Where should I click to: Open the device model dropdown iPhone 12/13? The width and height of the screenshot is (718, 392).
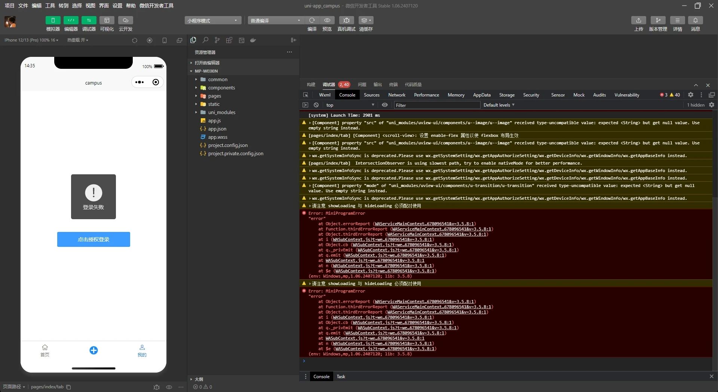click(31, 40)
